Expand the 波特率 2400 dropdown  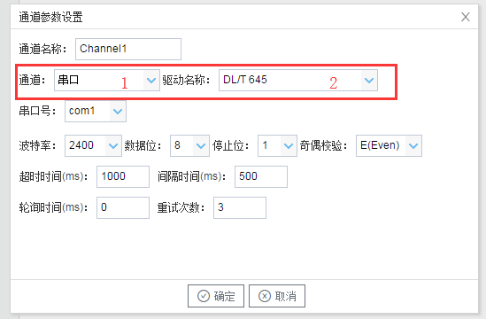tap(93, 145)
